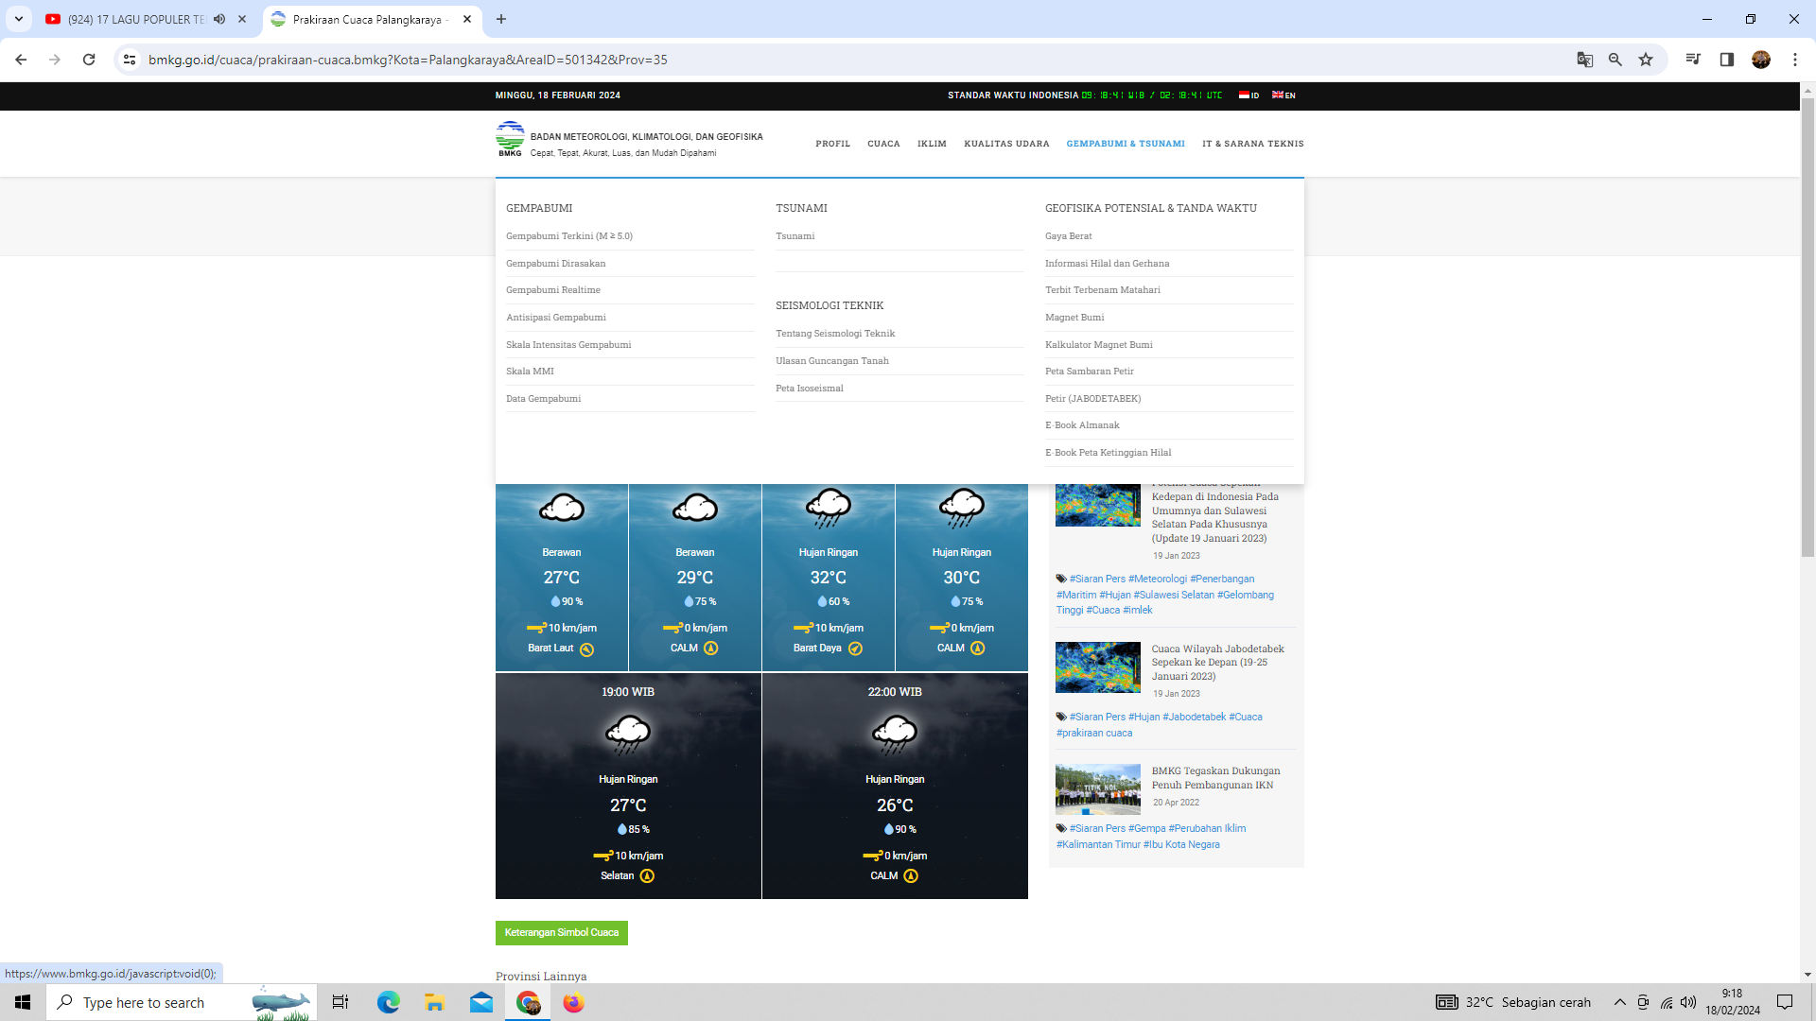1816x1021 pixels.
Task: Open the Google Translate icon in the address bar
Action: [x=1585, y=60]
